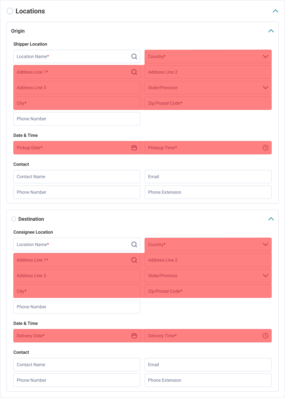Viewport: 285px width, 398px height.
Task: Click the Origin Zip/Postal Code field
Action: click(208, 103)
